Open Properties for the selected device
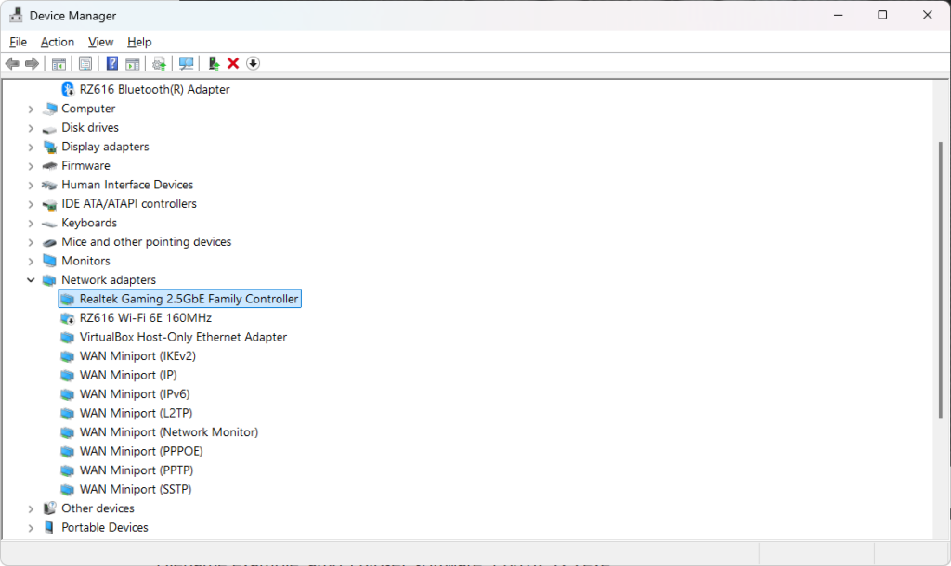This screenshot has width=951, height=566. point(85,63)
